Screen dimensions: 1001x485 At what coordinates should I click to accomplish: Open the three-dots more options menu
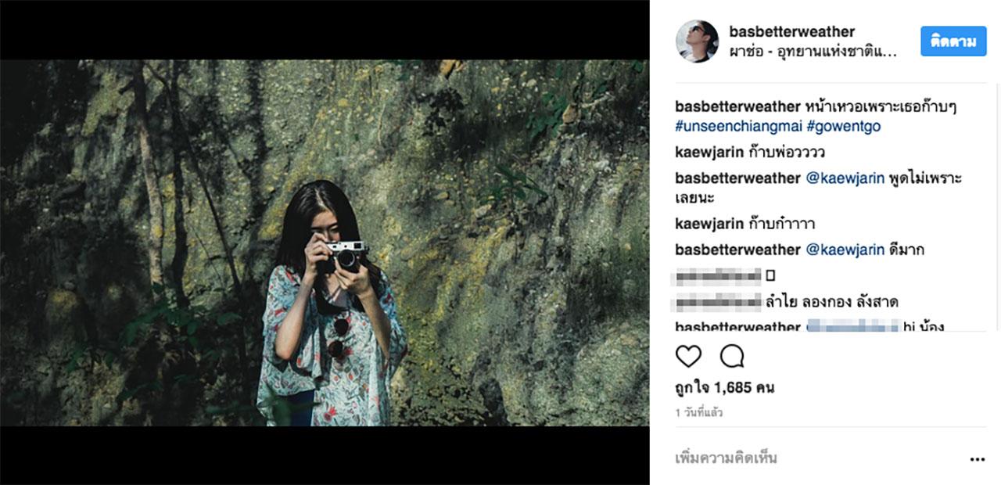[977, 459]
